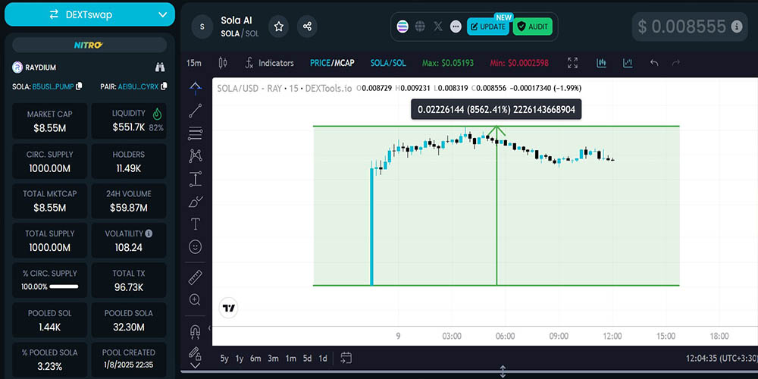Open the emoji icons tool
Viewport: 758px width, 379px height.
(x=196, y=247)
